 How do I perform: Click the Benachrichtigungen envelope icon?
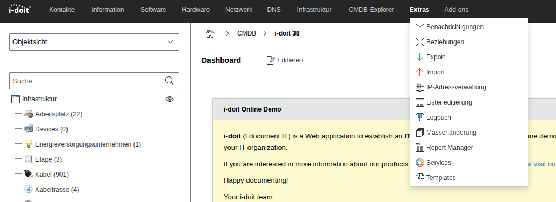(420, 27)
